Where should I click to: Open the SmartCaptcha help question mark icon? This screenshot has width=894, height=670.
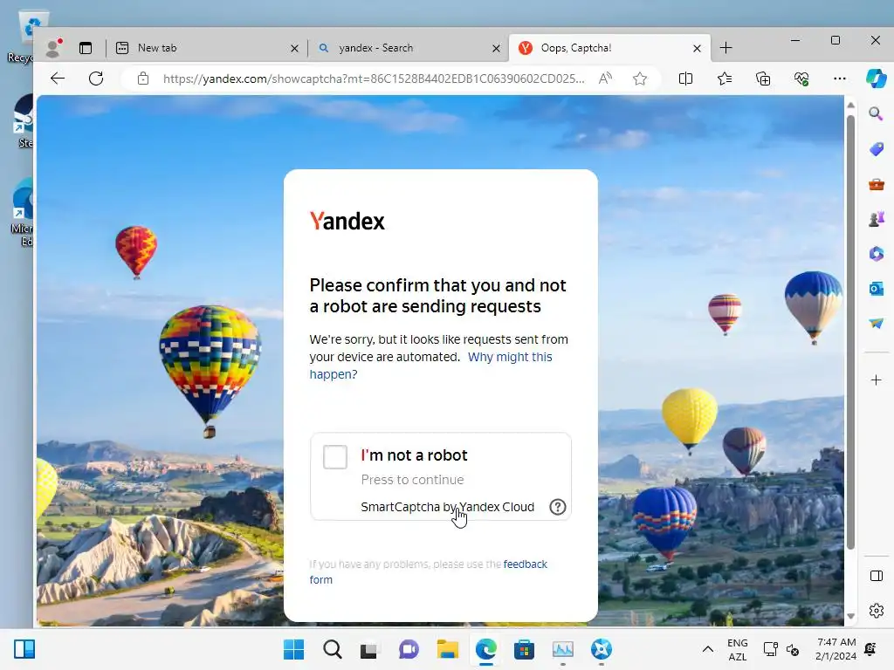click(558, 507)
